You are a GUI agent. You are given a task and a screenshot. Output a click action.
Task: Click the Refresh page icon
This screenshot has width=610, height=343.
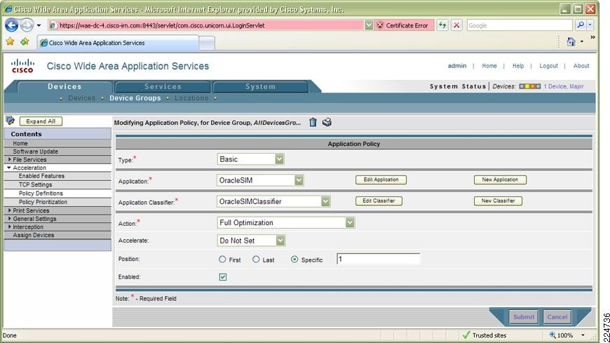(442, 25)
